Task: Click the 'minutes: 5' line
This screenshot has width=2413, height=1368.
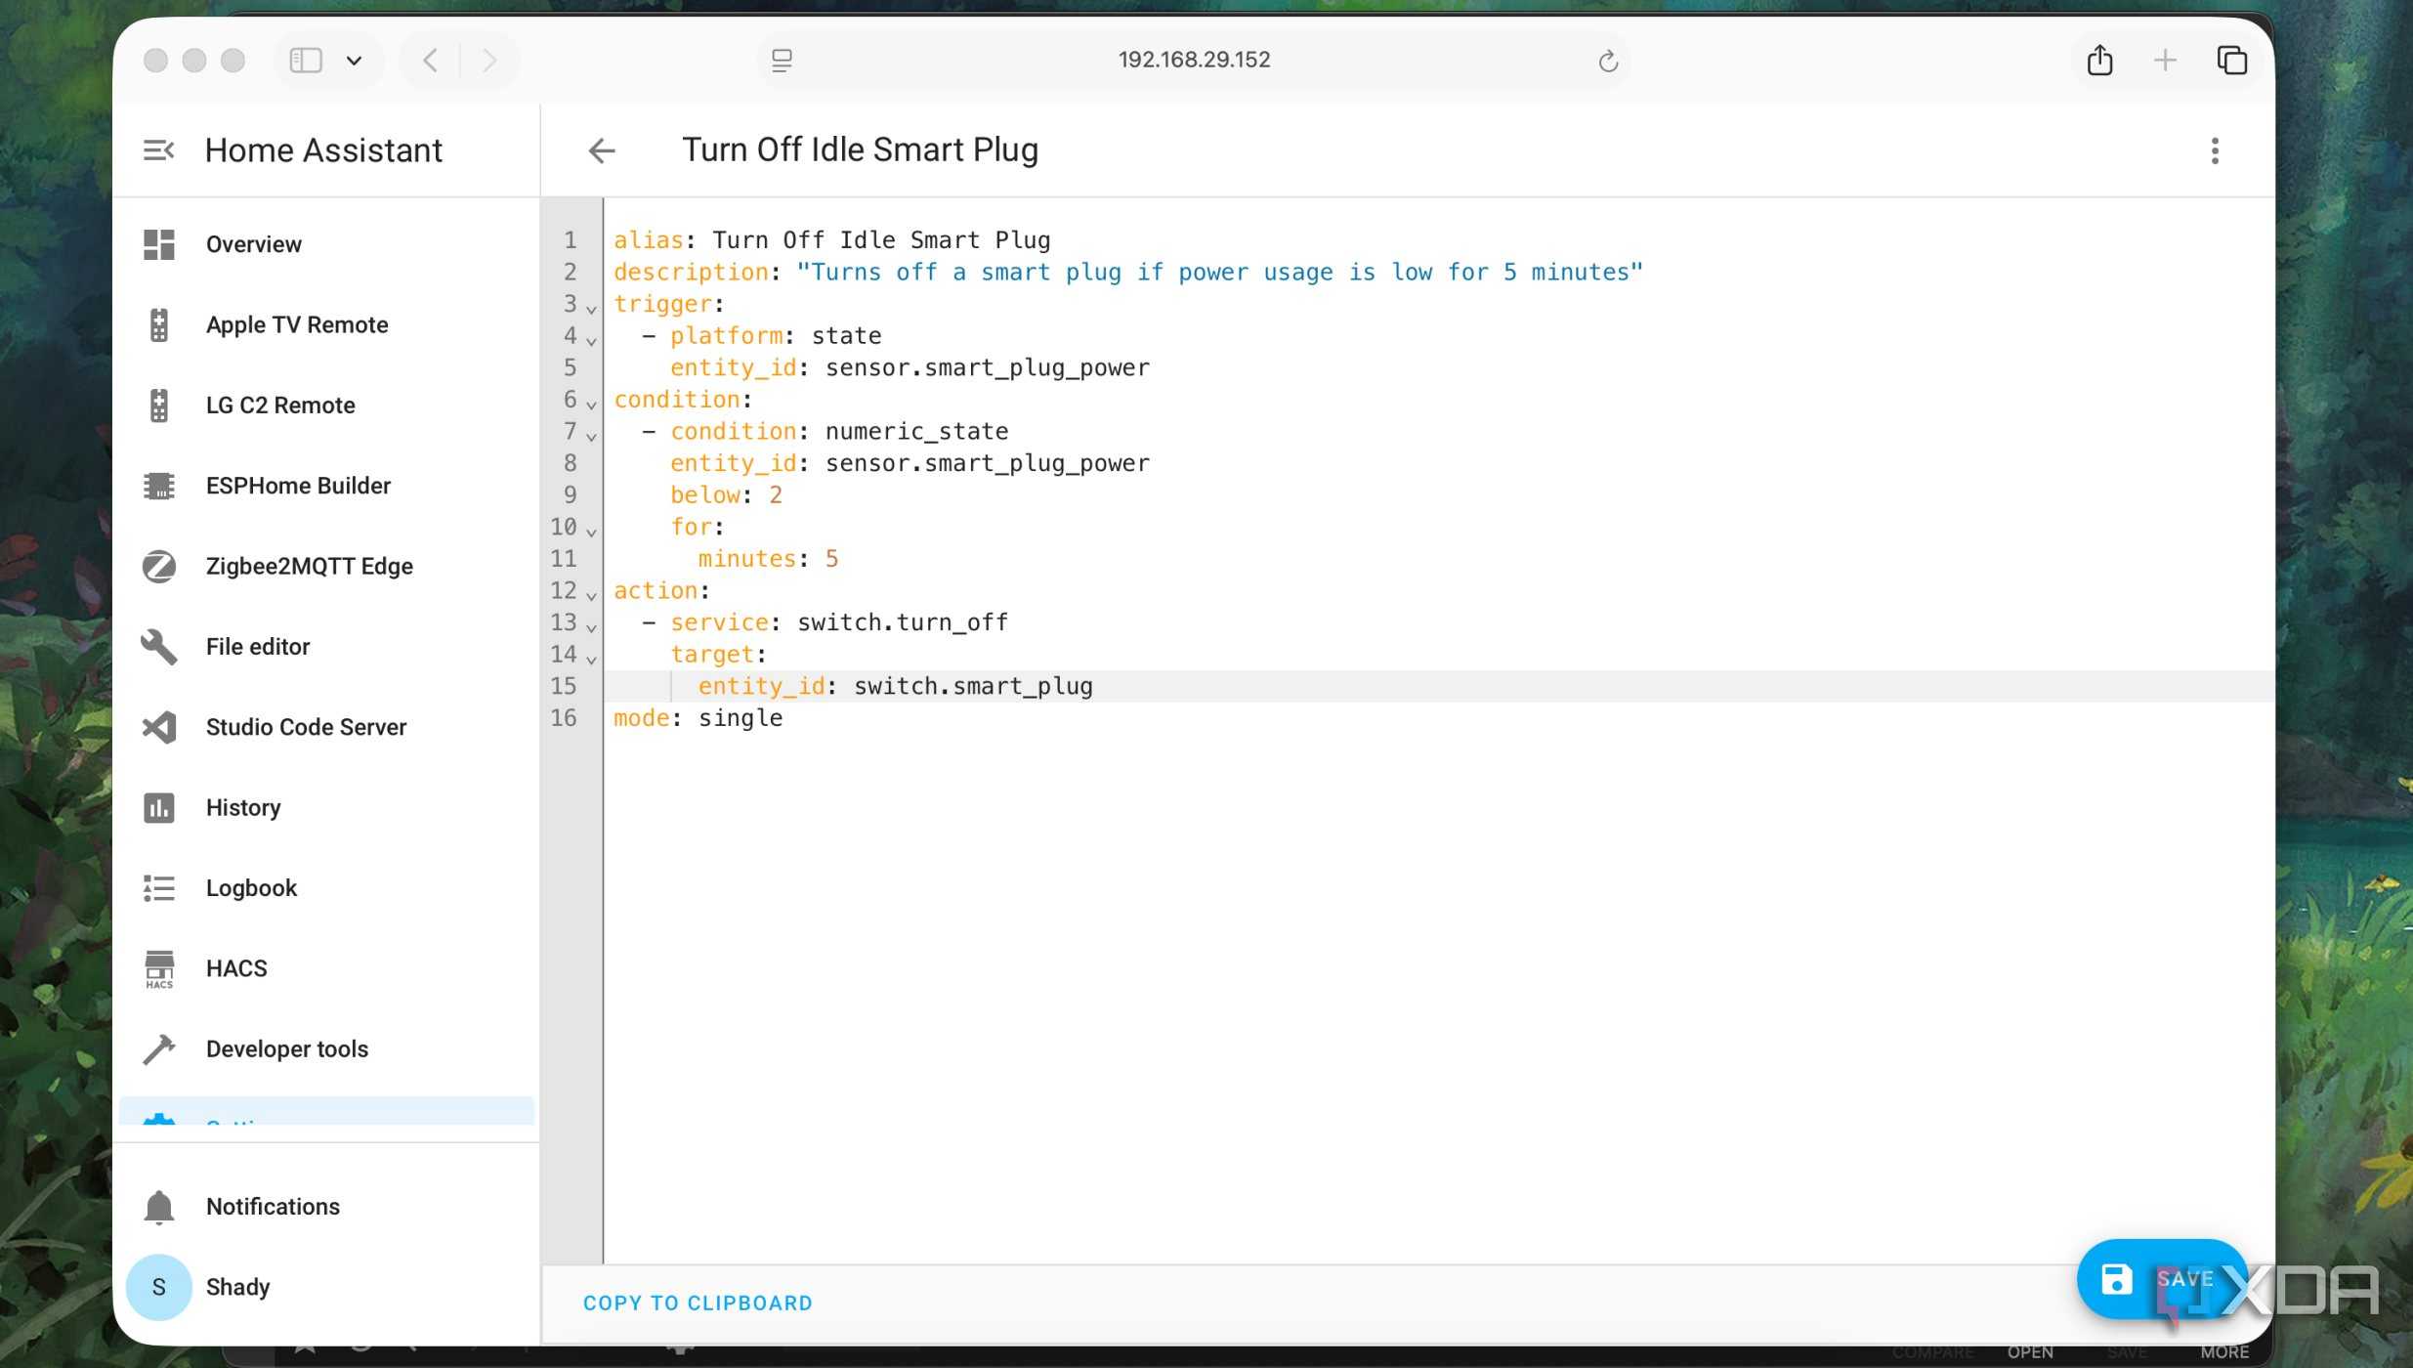Action: [768, 559]
